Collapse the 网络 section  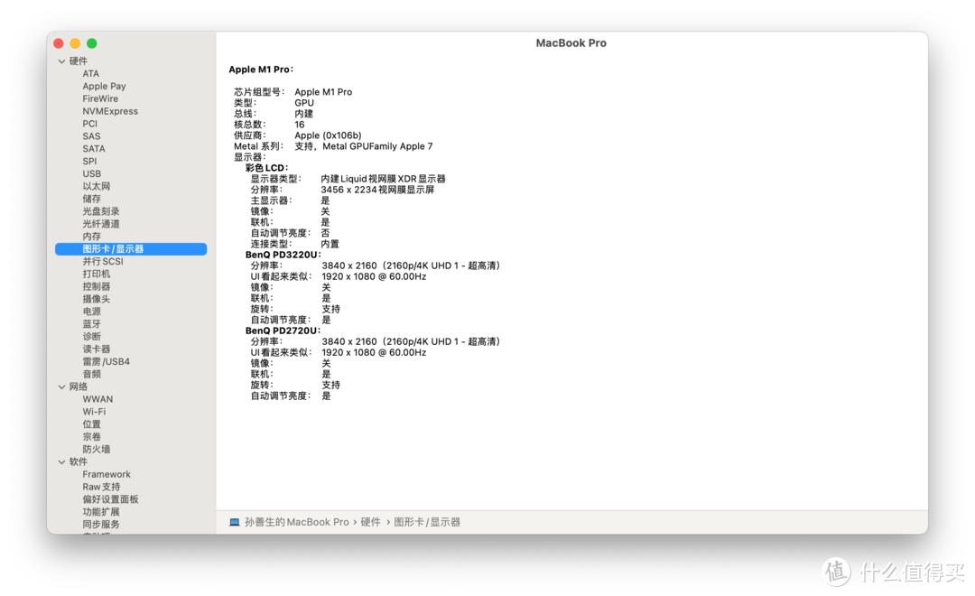point(61,386)
